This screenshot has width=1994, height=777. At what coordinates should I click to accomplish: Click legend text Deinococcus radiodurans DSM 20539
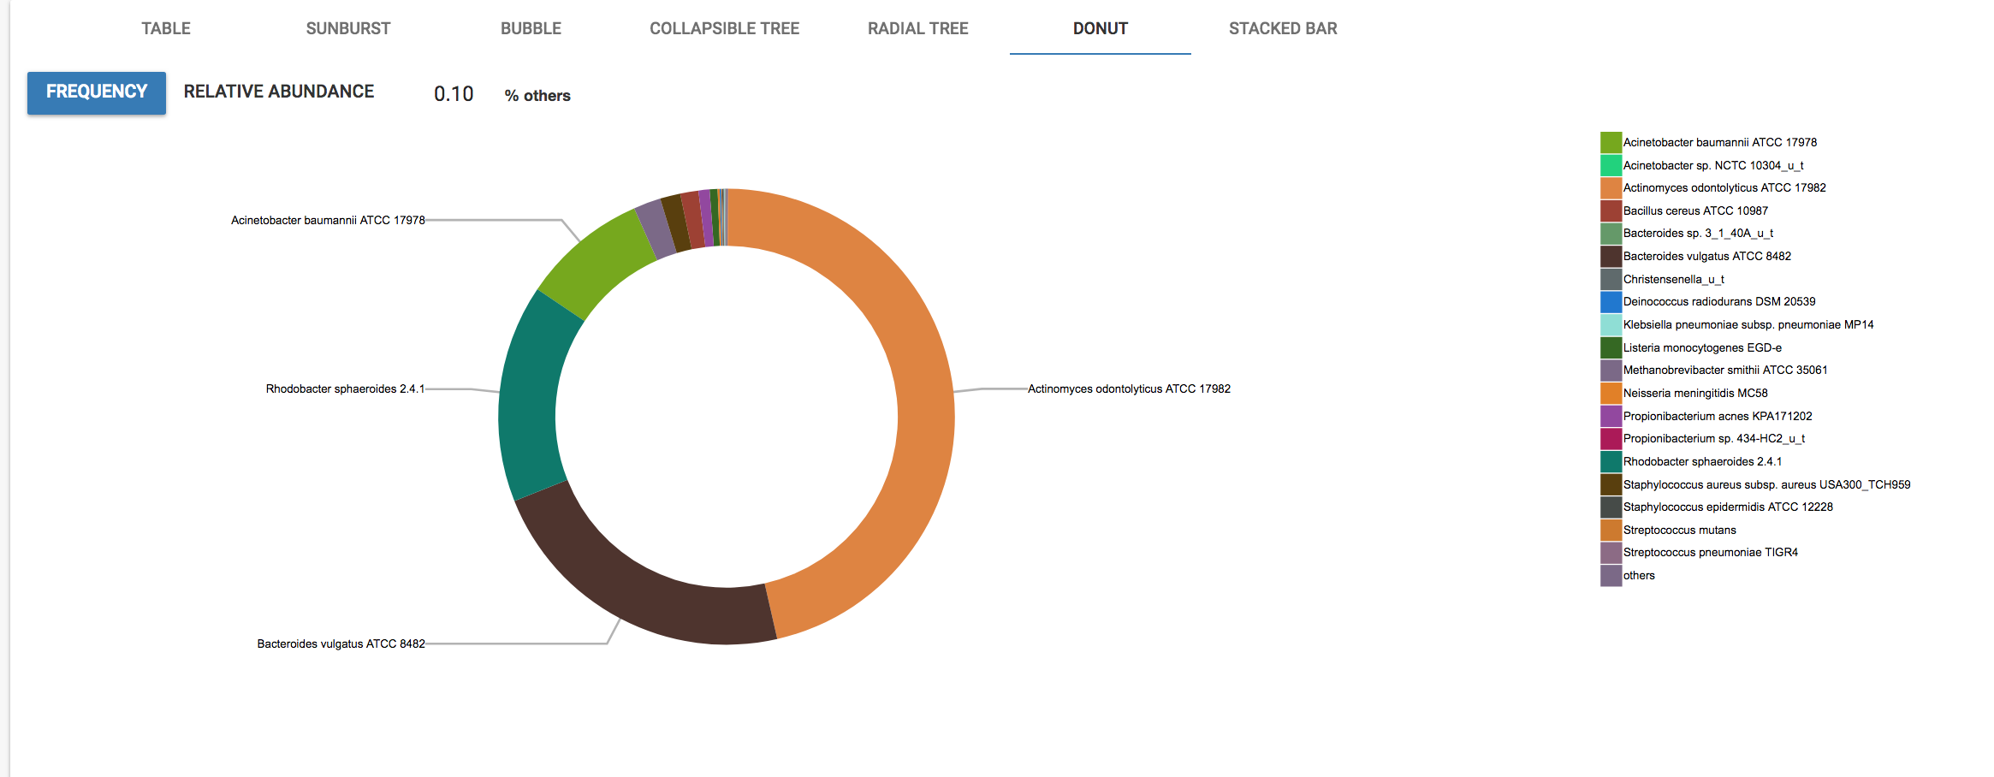coord(1719,301)
